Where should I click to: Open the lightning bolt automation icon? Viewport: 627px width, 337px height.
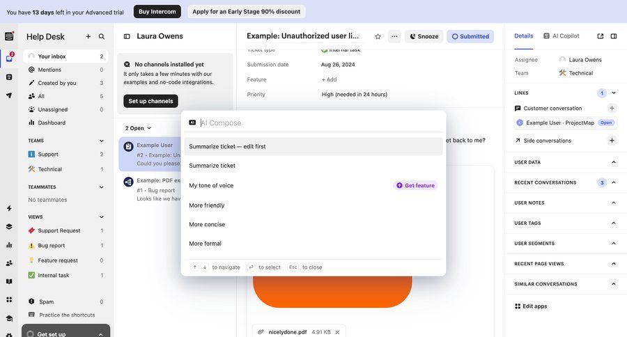point(9,208)
